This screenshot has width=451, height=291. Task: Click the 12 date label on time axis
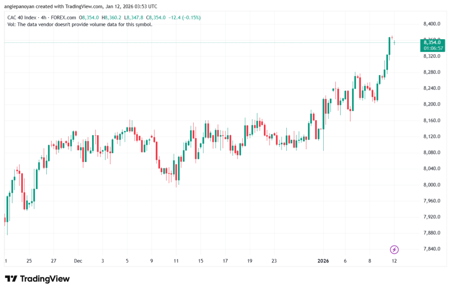394,261
